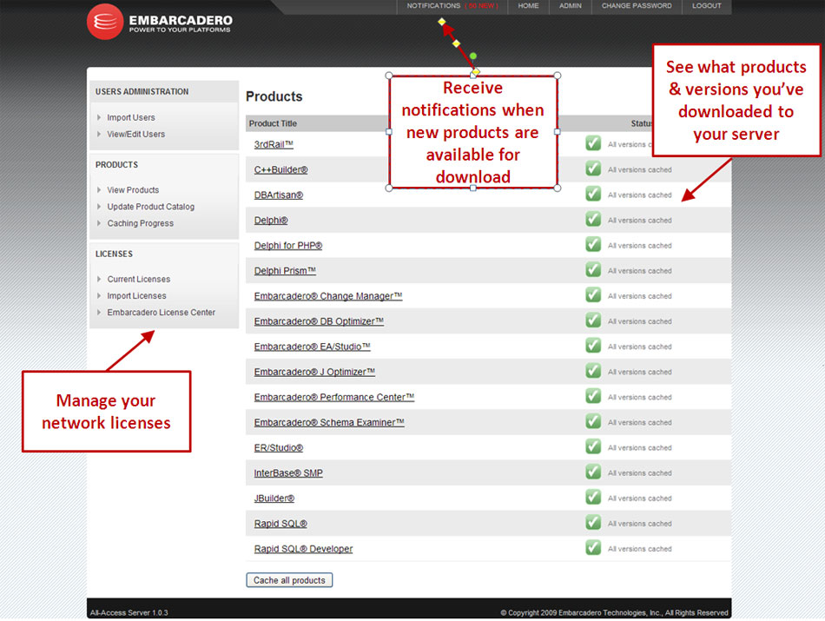825x621 pixels.
Task: Select Update Product Catalog in sidebar
Action: click(x=150, y=207)
